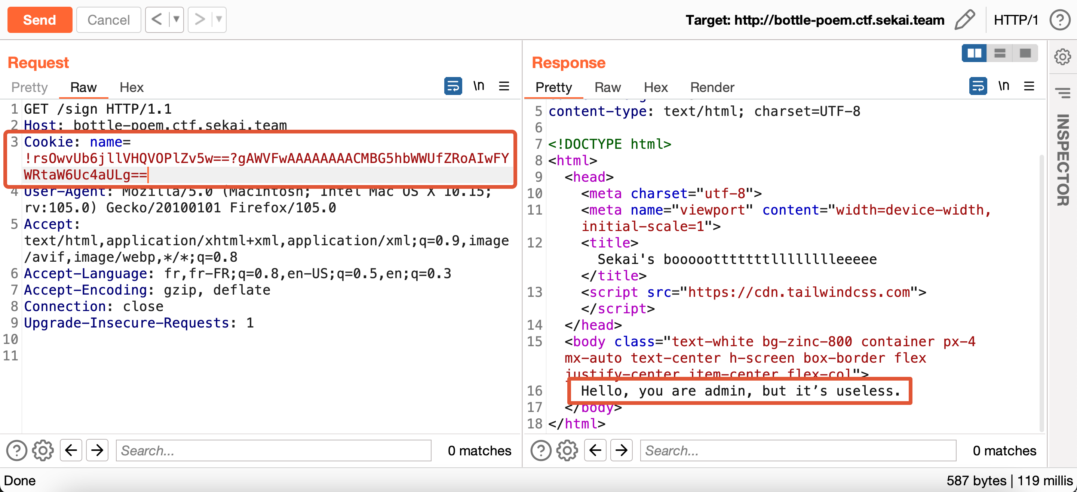Image resolution: width=1077 pixels, height=492 pixels.
Task: Click the Accept-Language header line
Action: (237, 273)
